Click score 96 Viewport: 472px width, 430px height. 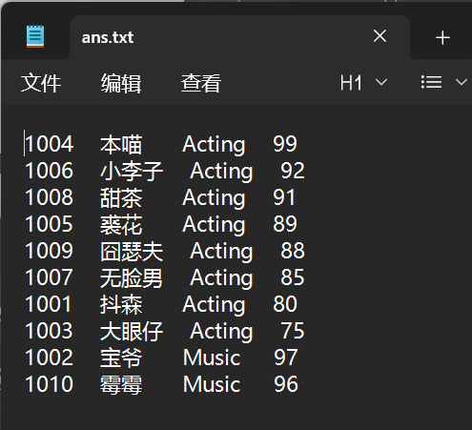286,384
